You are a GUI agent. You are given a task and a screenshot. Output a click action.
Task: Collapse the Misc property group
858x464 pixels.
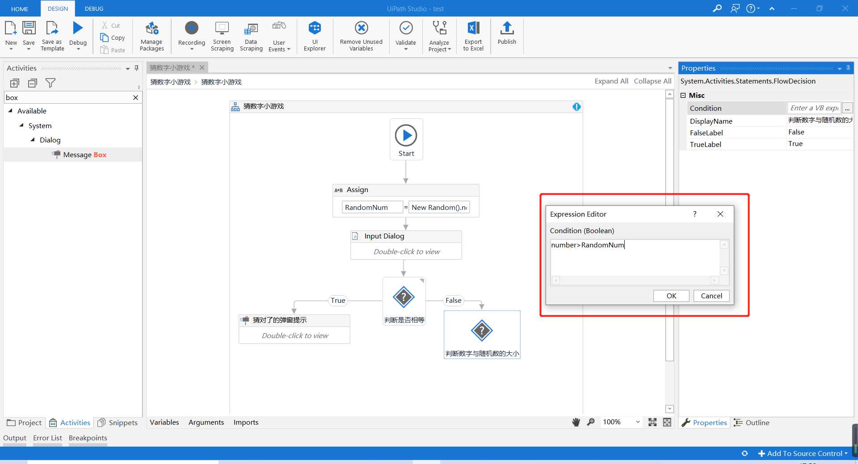[683, 95]
